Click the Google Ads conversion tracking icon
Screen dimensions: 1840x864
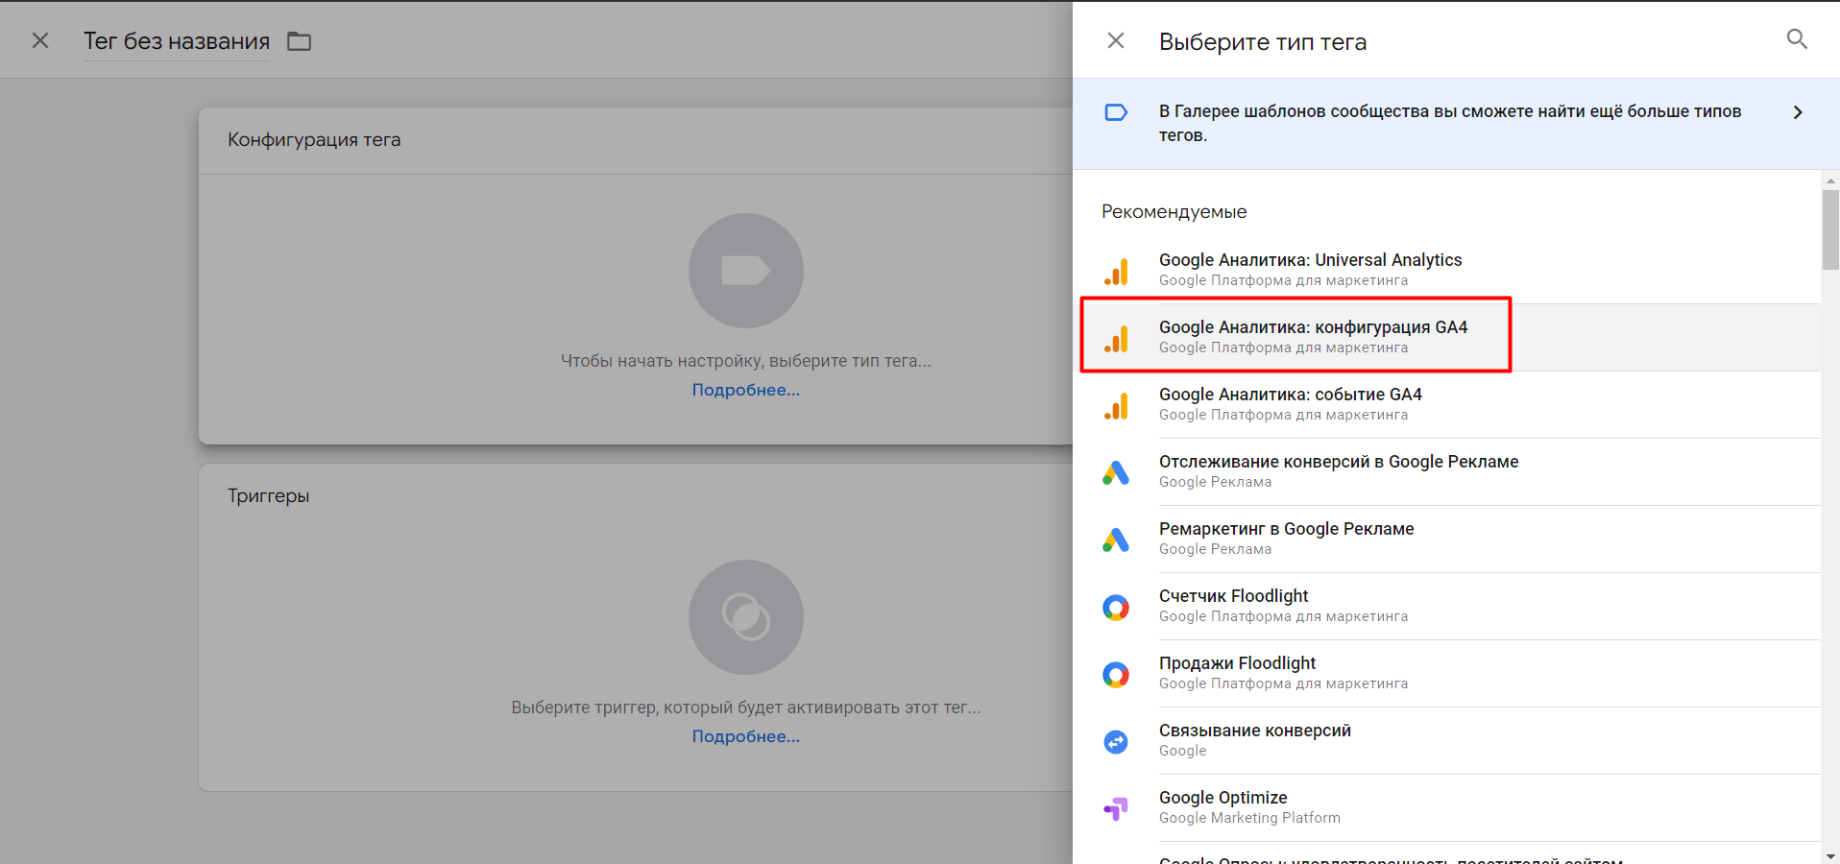click(x=1116, y=473)
